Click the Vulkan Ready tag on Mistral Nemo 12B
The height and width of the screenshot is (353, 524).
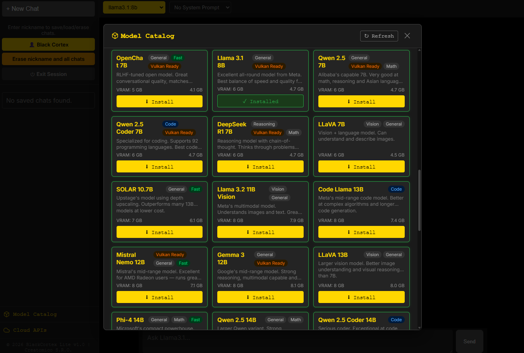tap(170, 255)
